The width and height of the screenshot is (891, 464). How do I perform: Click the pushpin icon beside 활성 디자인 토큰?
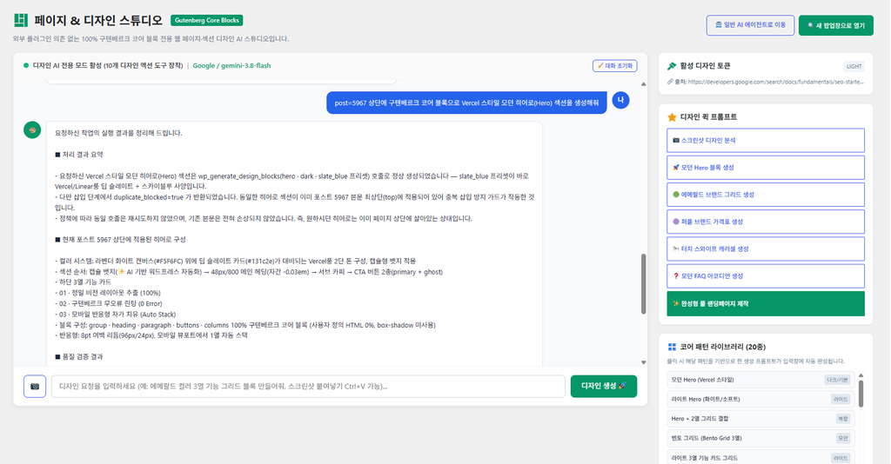[x=672, y=66]
